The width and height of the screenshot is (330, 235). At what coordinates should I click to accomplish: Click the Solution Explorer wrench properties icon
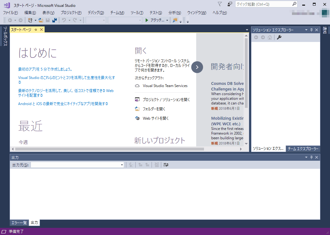pos(279,37)
